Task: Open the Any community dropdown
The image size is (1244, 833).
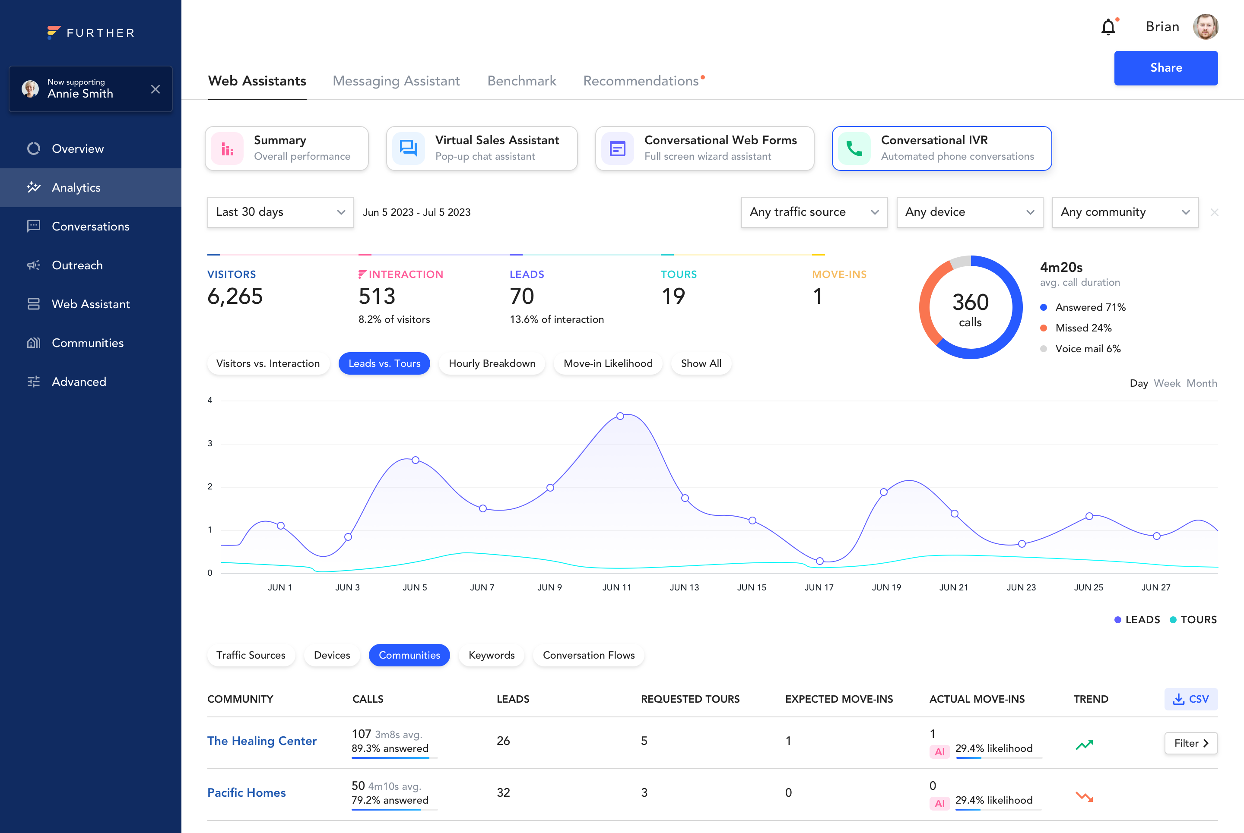Action: click(1125, 212)
